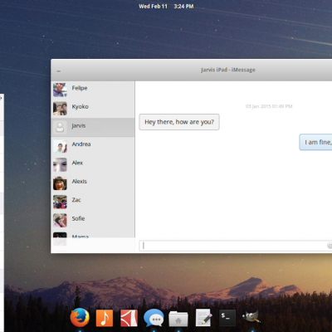
Task: Open the top panel date and time
Action: click(x=166, y=6)
